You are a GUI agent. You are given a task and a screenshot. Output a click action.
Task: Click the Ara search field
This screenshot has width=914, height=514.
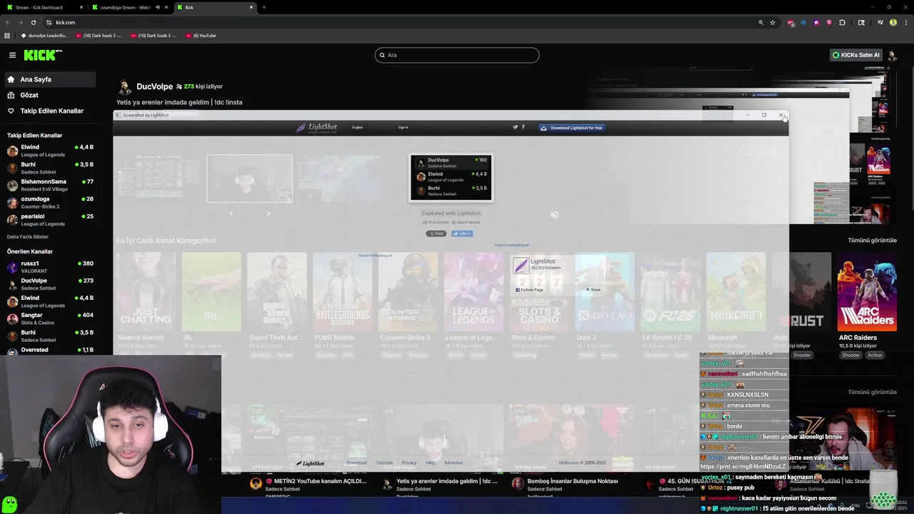[457, 55]
